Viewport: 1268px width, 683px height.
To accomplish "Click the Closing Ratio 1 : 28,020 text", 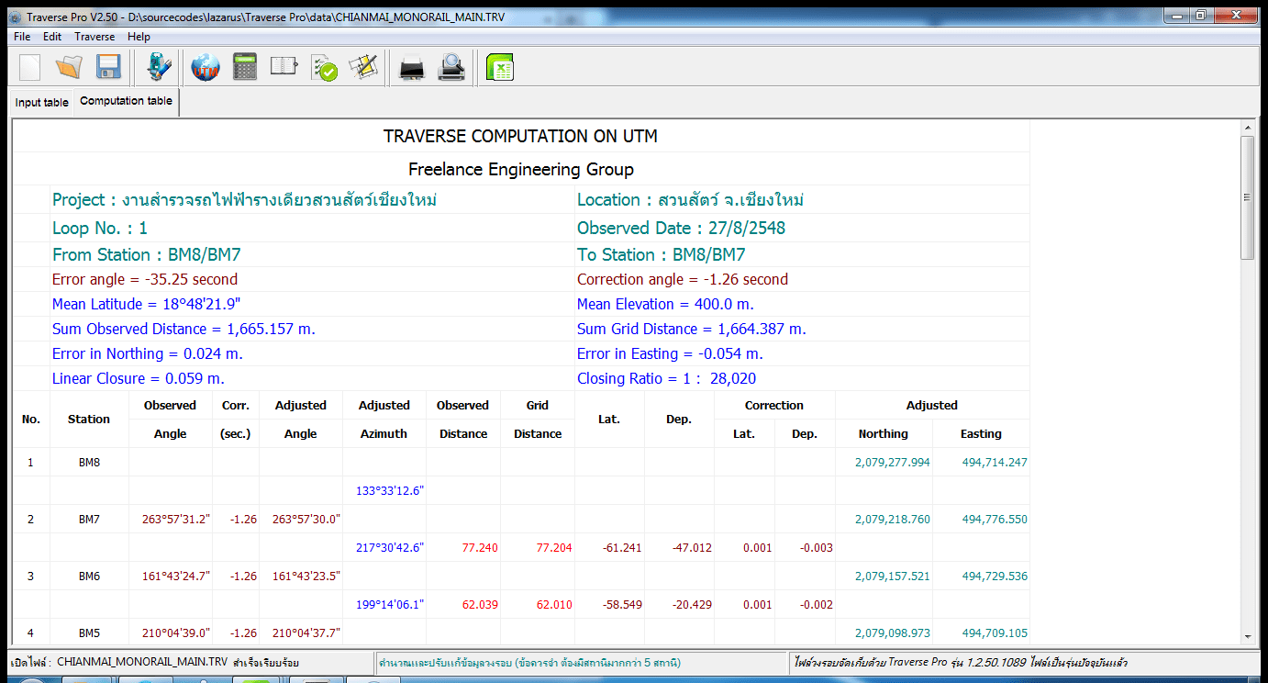I will coord(666,378).
